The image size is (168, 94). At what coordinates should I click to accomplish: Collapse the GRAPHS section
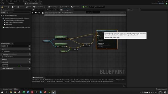[x=1, y=49]
